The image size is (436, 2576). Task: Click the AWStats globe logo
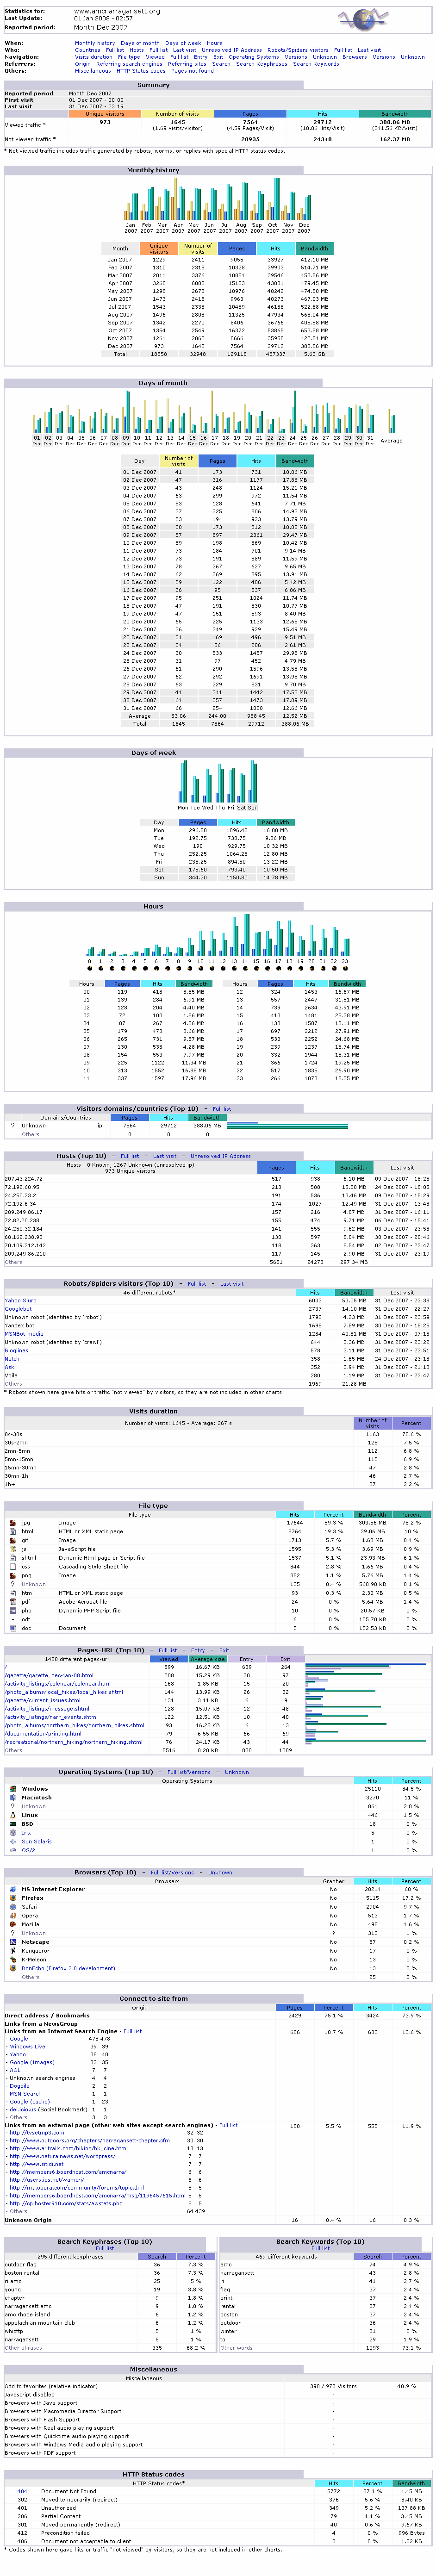coord(360,19)
